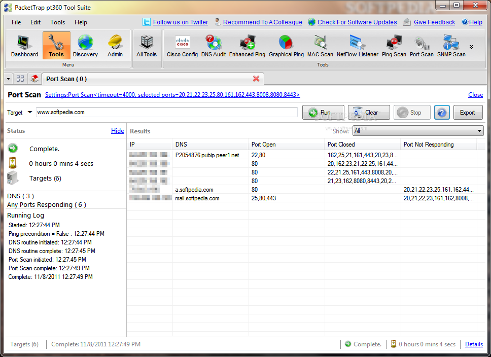The width and height of the screenshot is (491, 357).
Task: Click the Target input field
Action: pos(166,112)
